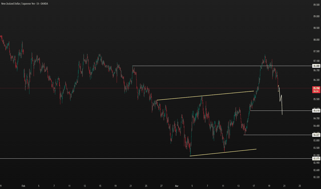Select the white horizontal line at 83.075
The height and width of the screenshot is (189, 321).
[156, 158]
